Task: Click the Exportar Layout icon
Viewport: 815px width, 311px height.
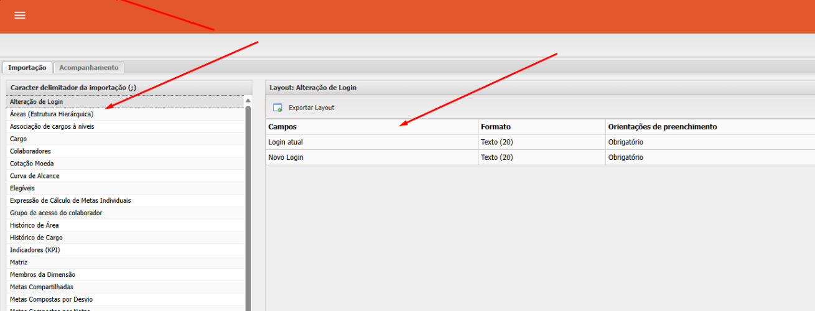Action: click(x=277, y=108)
